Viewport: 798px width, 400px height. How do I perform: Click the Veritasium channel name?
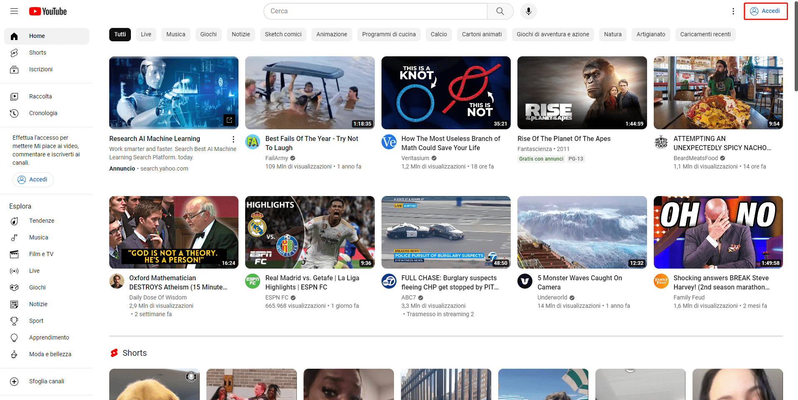415,158
